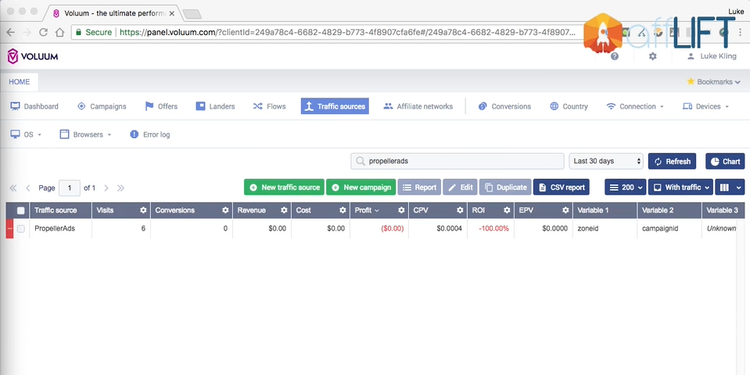
Task: Open the Landers section
Action: (215, 106)
